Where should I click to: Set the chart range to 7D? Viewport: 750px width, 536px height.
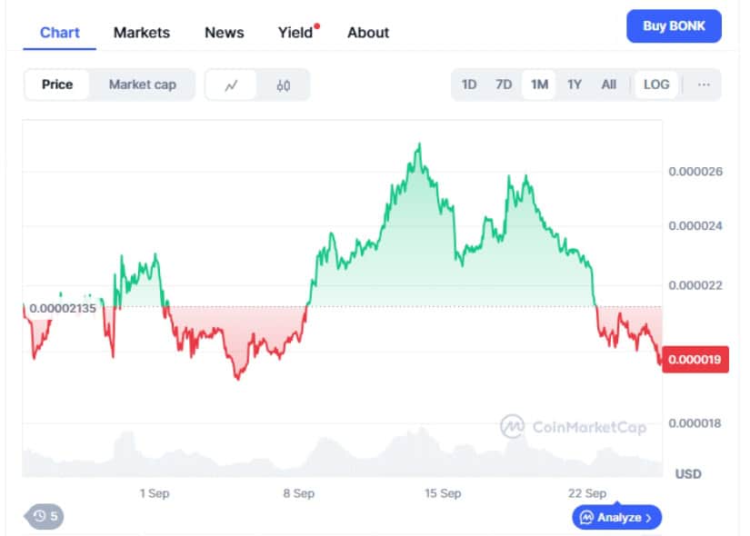504,84
